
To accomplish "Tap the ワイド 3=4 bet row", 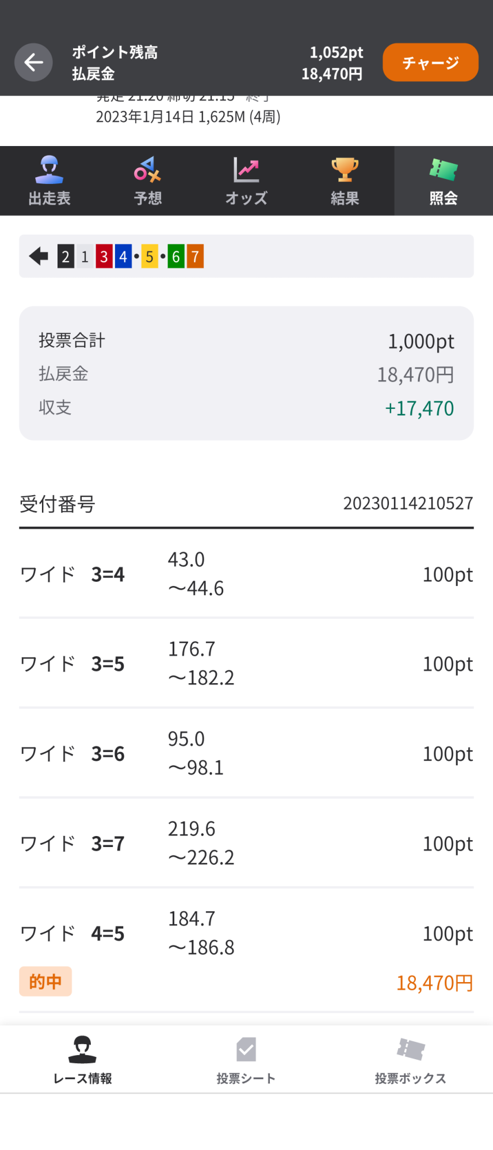I will (246, 574).
